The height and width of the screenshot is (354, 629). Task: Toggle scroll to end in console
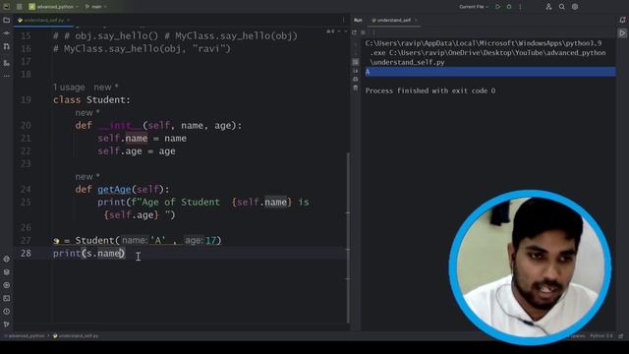pyautogui.click(x=356, y=71)
